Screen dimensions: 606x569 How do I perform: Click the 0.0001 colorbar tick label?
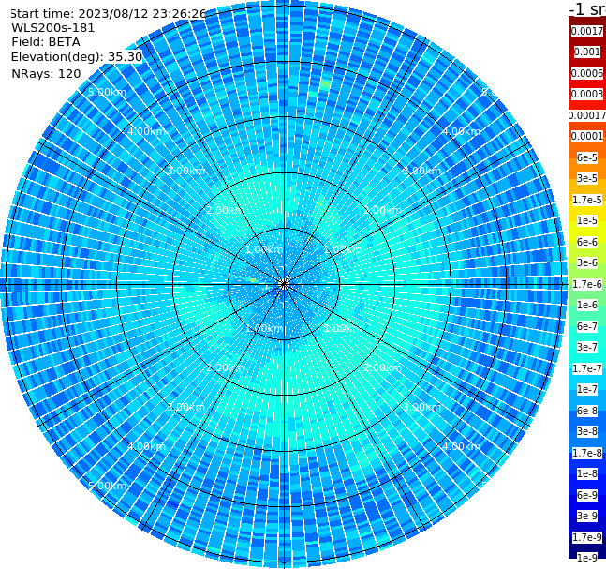(587, 136)
